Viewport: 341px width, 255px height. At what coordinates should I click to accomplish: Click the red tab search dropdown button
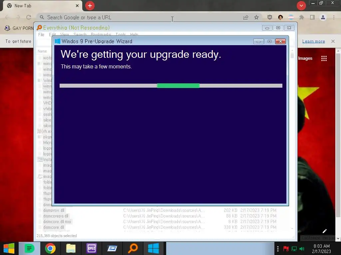[x=301, y=6]
